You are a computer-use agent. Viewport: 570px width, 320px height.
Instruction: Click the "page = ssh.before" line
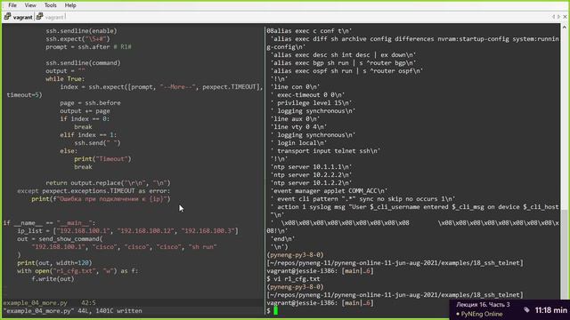[x=90, y=103]
